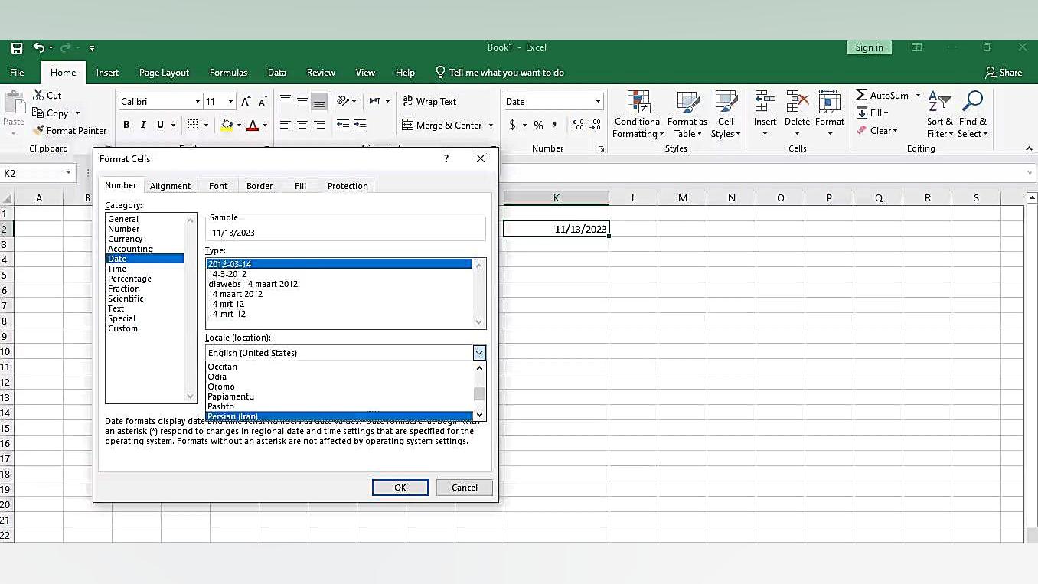This screenshot has width=1038, height=584.
Task: Open the font name Calibri dropdown
Action: (x=197, y=101)
